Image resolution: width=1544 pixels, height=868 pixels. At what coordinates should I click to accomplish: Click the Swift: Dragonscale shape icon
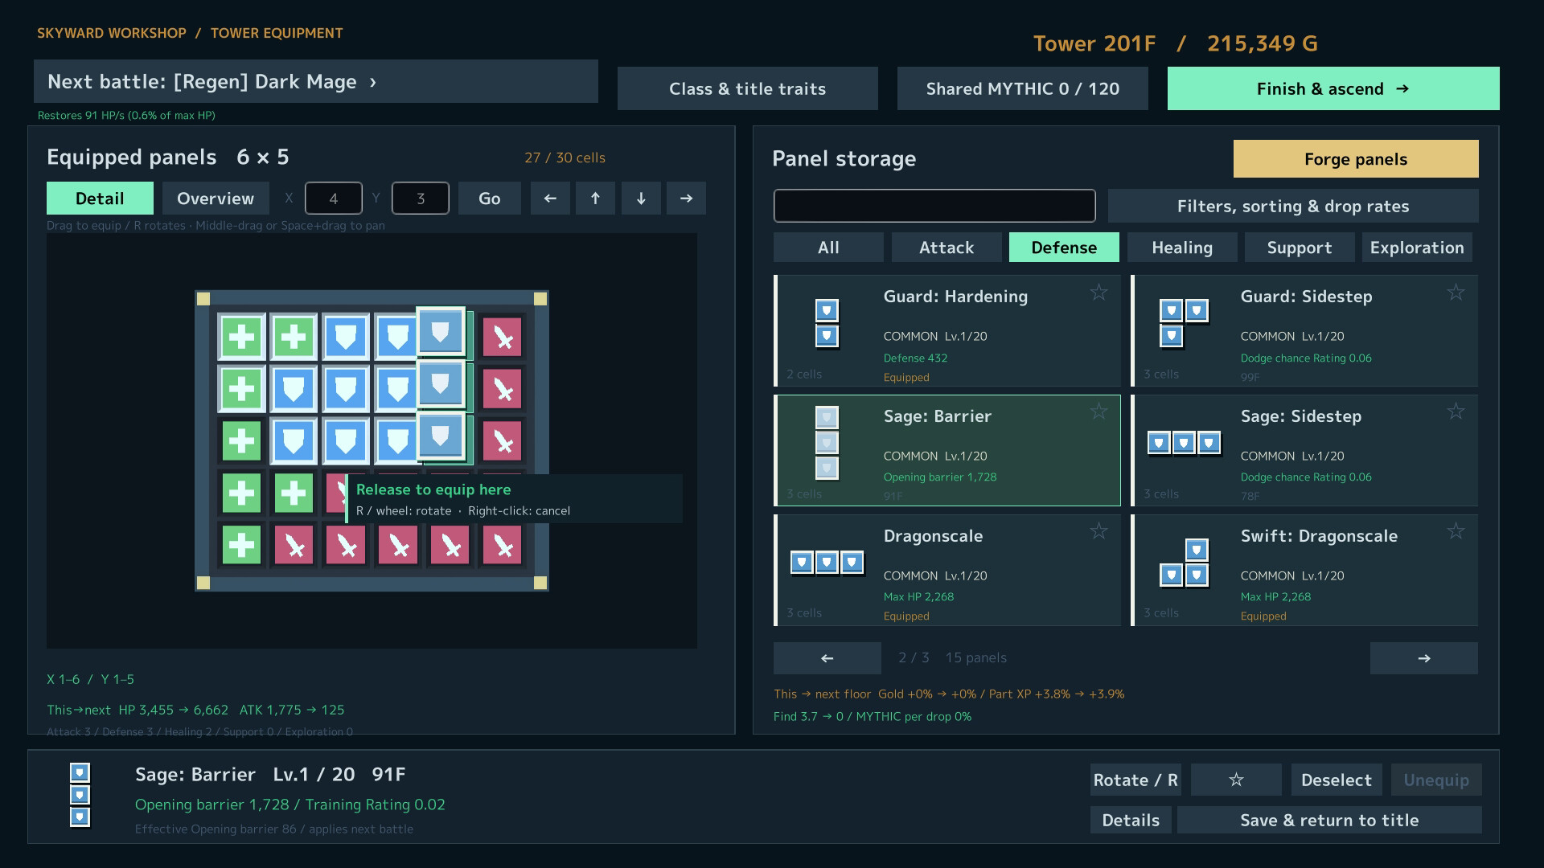[x=1184, y=563]
